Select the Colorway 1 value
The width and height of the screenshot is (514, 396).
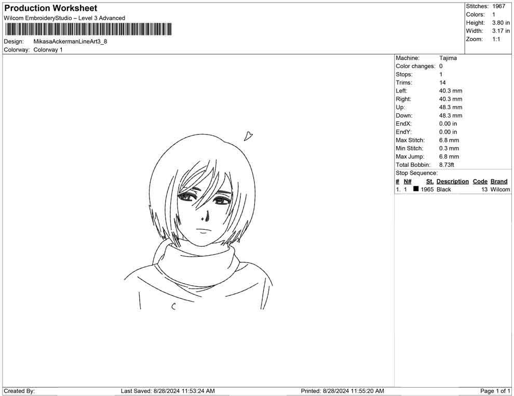coord(48,50)
